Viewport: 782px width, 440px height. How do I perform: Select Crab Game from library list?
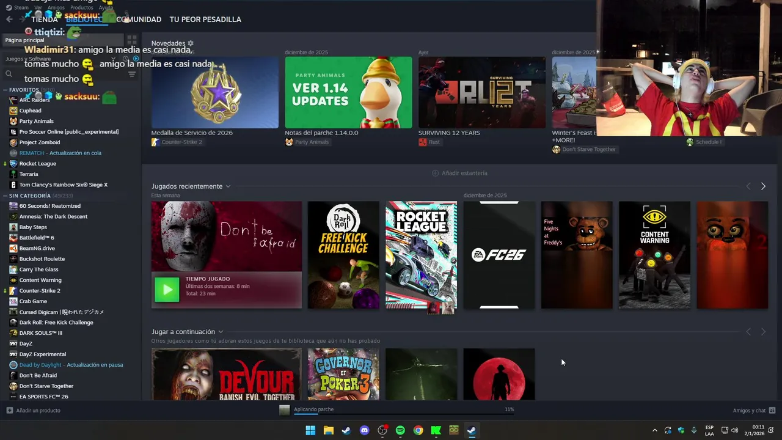tap(33, 301)
